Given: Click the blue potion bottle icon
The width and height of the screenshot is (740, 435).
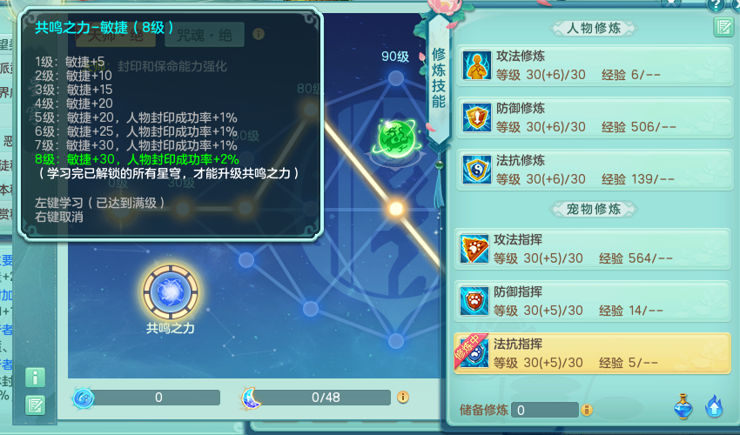Looking at the screenshot, I should point(683,406).
